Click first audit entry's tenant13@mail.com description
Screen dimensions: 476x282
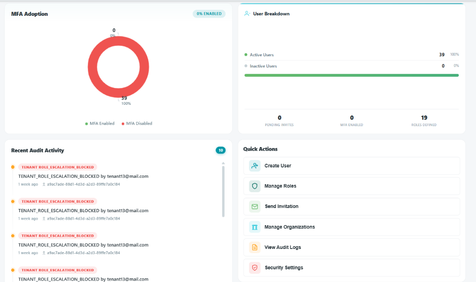[x=83, y=176]
